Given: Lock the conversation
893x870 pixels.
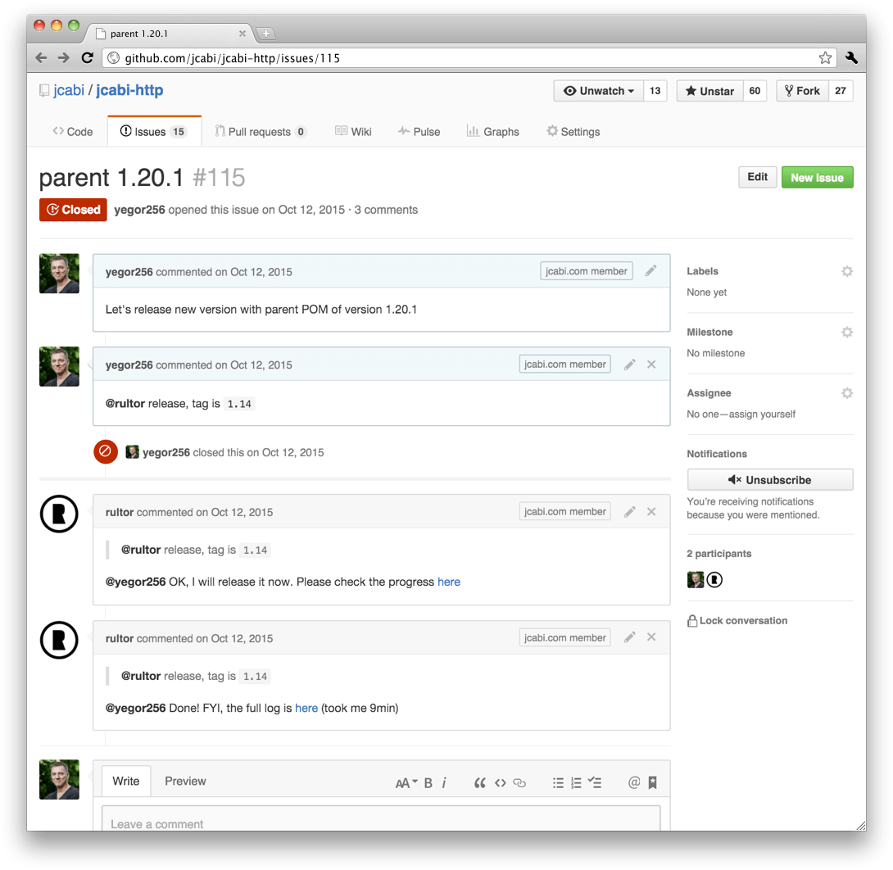Looking at the screenshot, I should pos(737,621).
